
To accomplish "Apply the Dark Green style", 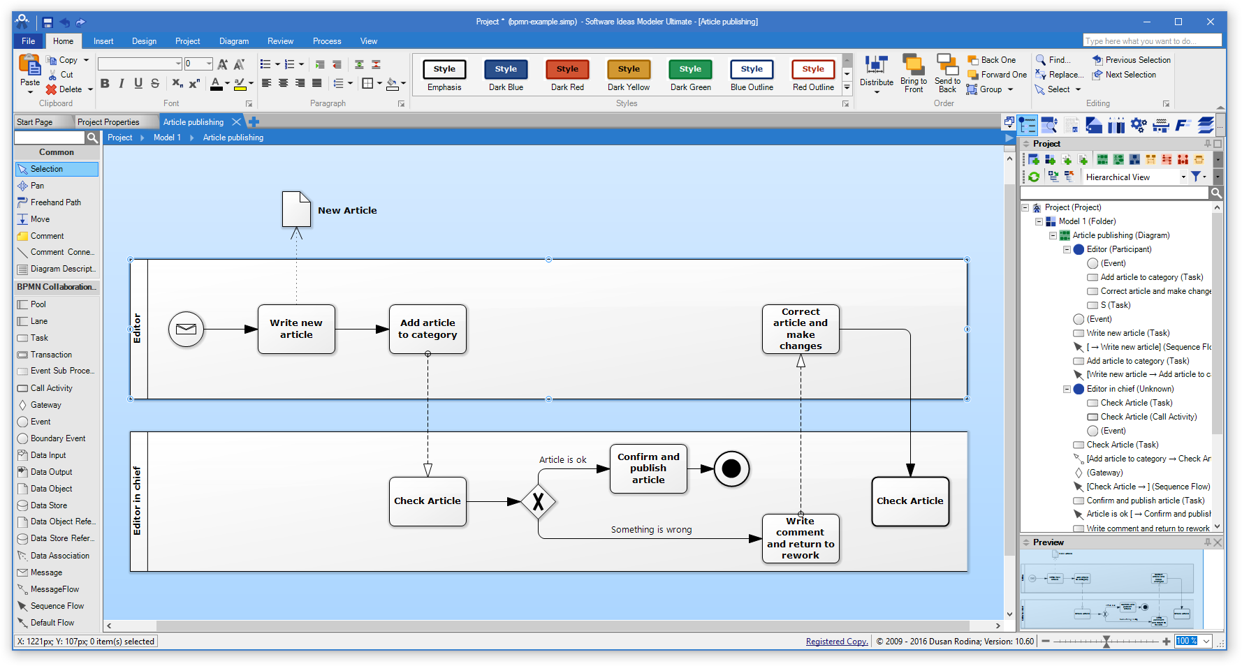I will (690, 69).
